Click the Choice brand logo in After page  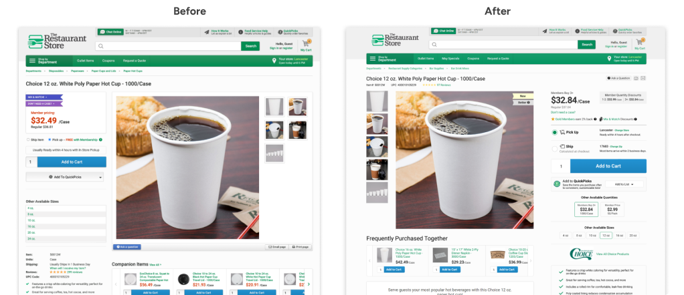581,254
